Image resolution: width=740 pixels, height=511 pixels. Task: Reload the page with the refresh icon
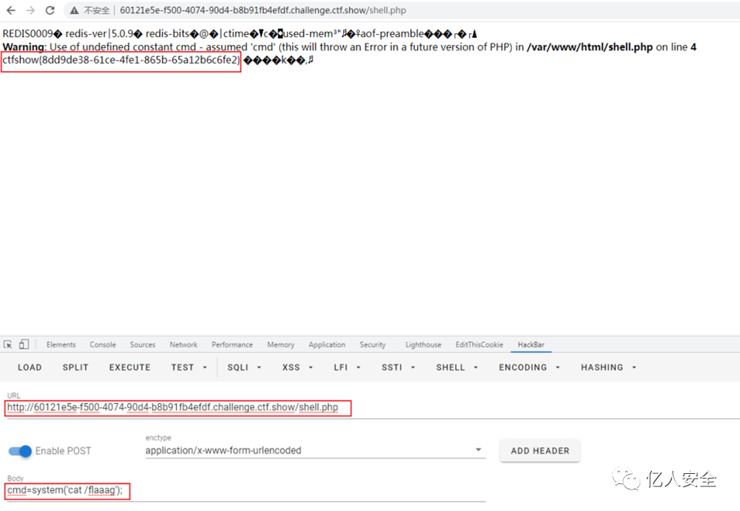49,10
